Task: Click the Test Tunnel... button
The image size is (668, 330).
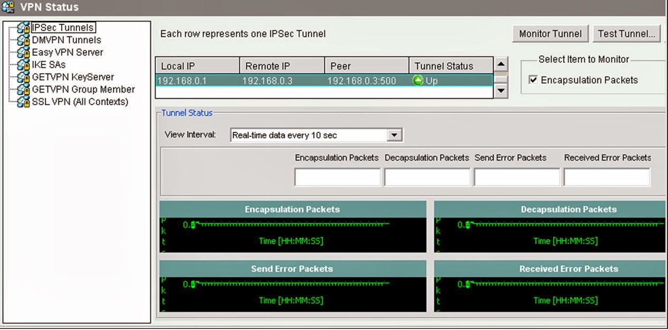Action: 626,34
